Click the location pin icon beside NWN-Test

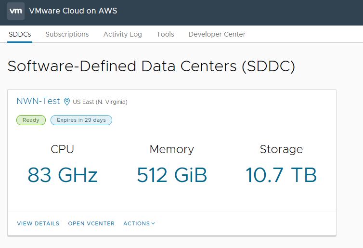pos(66,102)
